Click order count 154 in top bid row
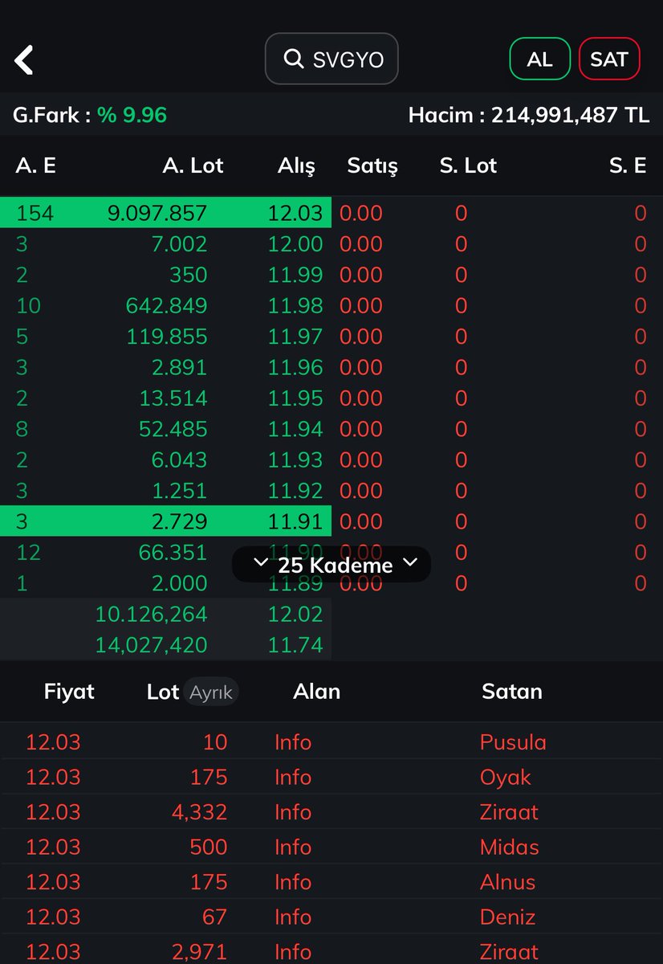Image resolution: width=663 pixels, height=964 pixels. coord(35,213)
